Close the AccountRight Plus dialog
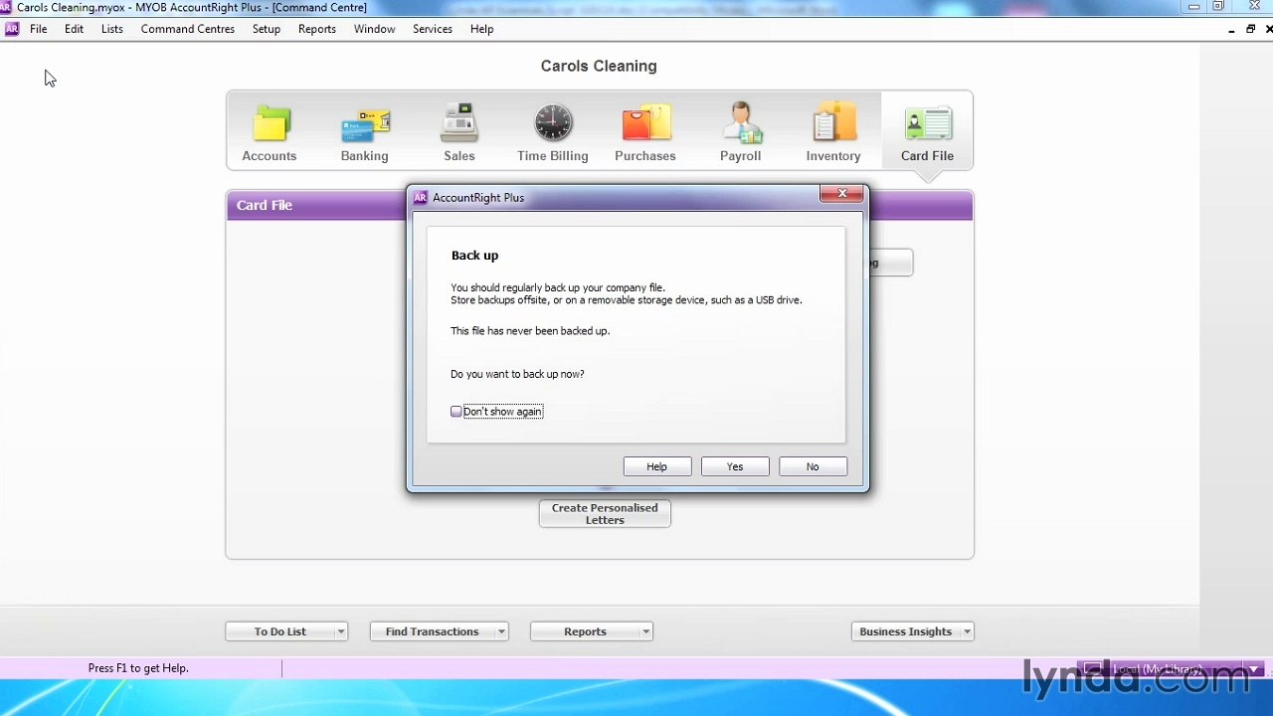This screenshot has width=1273, height=716. tap(842, 194)
